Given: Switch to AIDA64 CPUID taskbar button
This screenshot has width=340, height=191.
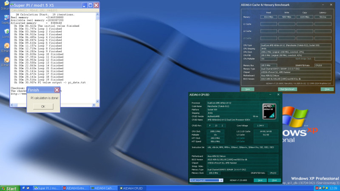Looking at the screenshot, I should [x=131, y=188].
